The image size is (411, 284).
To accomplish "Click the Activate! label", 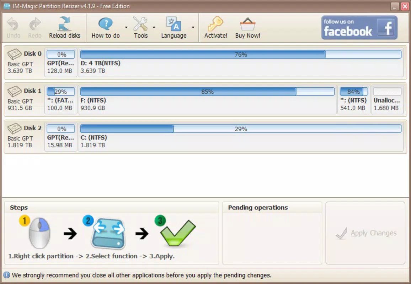I will point(216,35).
